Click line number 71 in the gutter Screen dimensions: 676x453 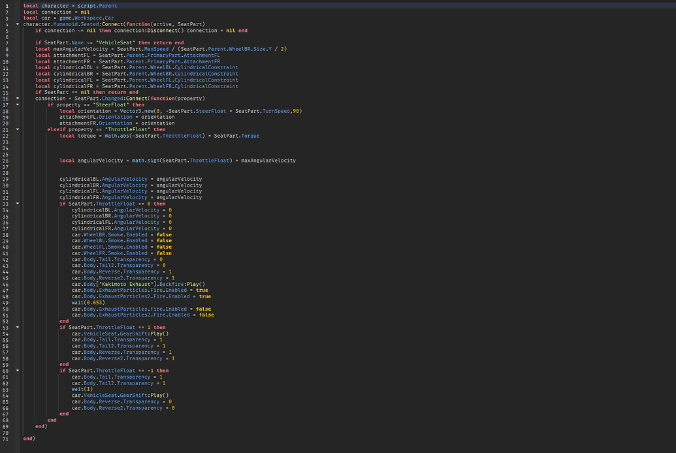click(x=6, y=439)
